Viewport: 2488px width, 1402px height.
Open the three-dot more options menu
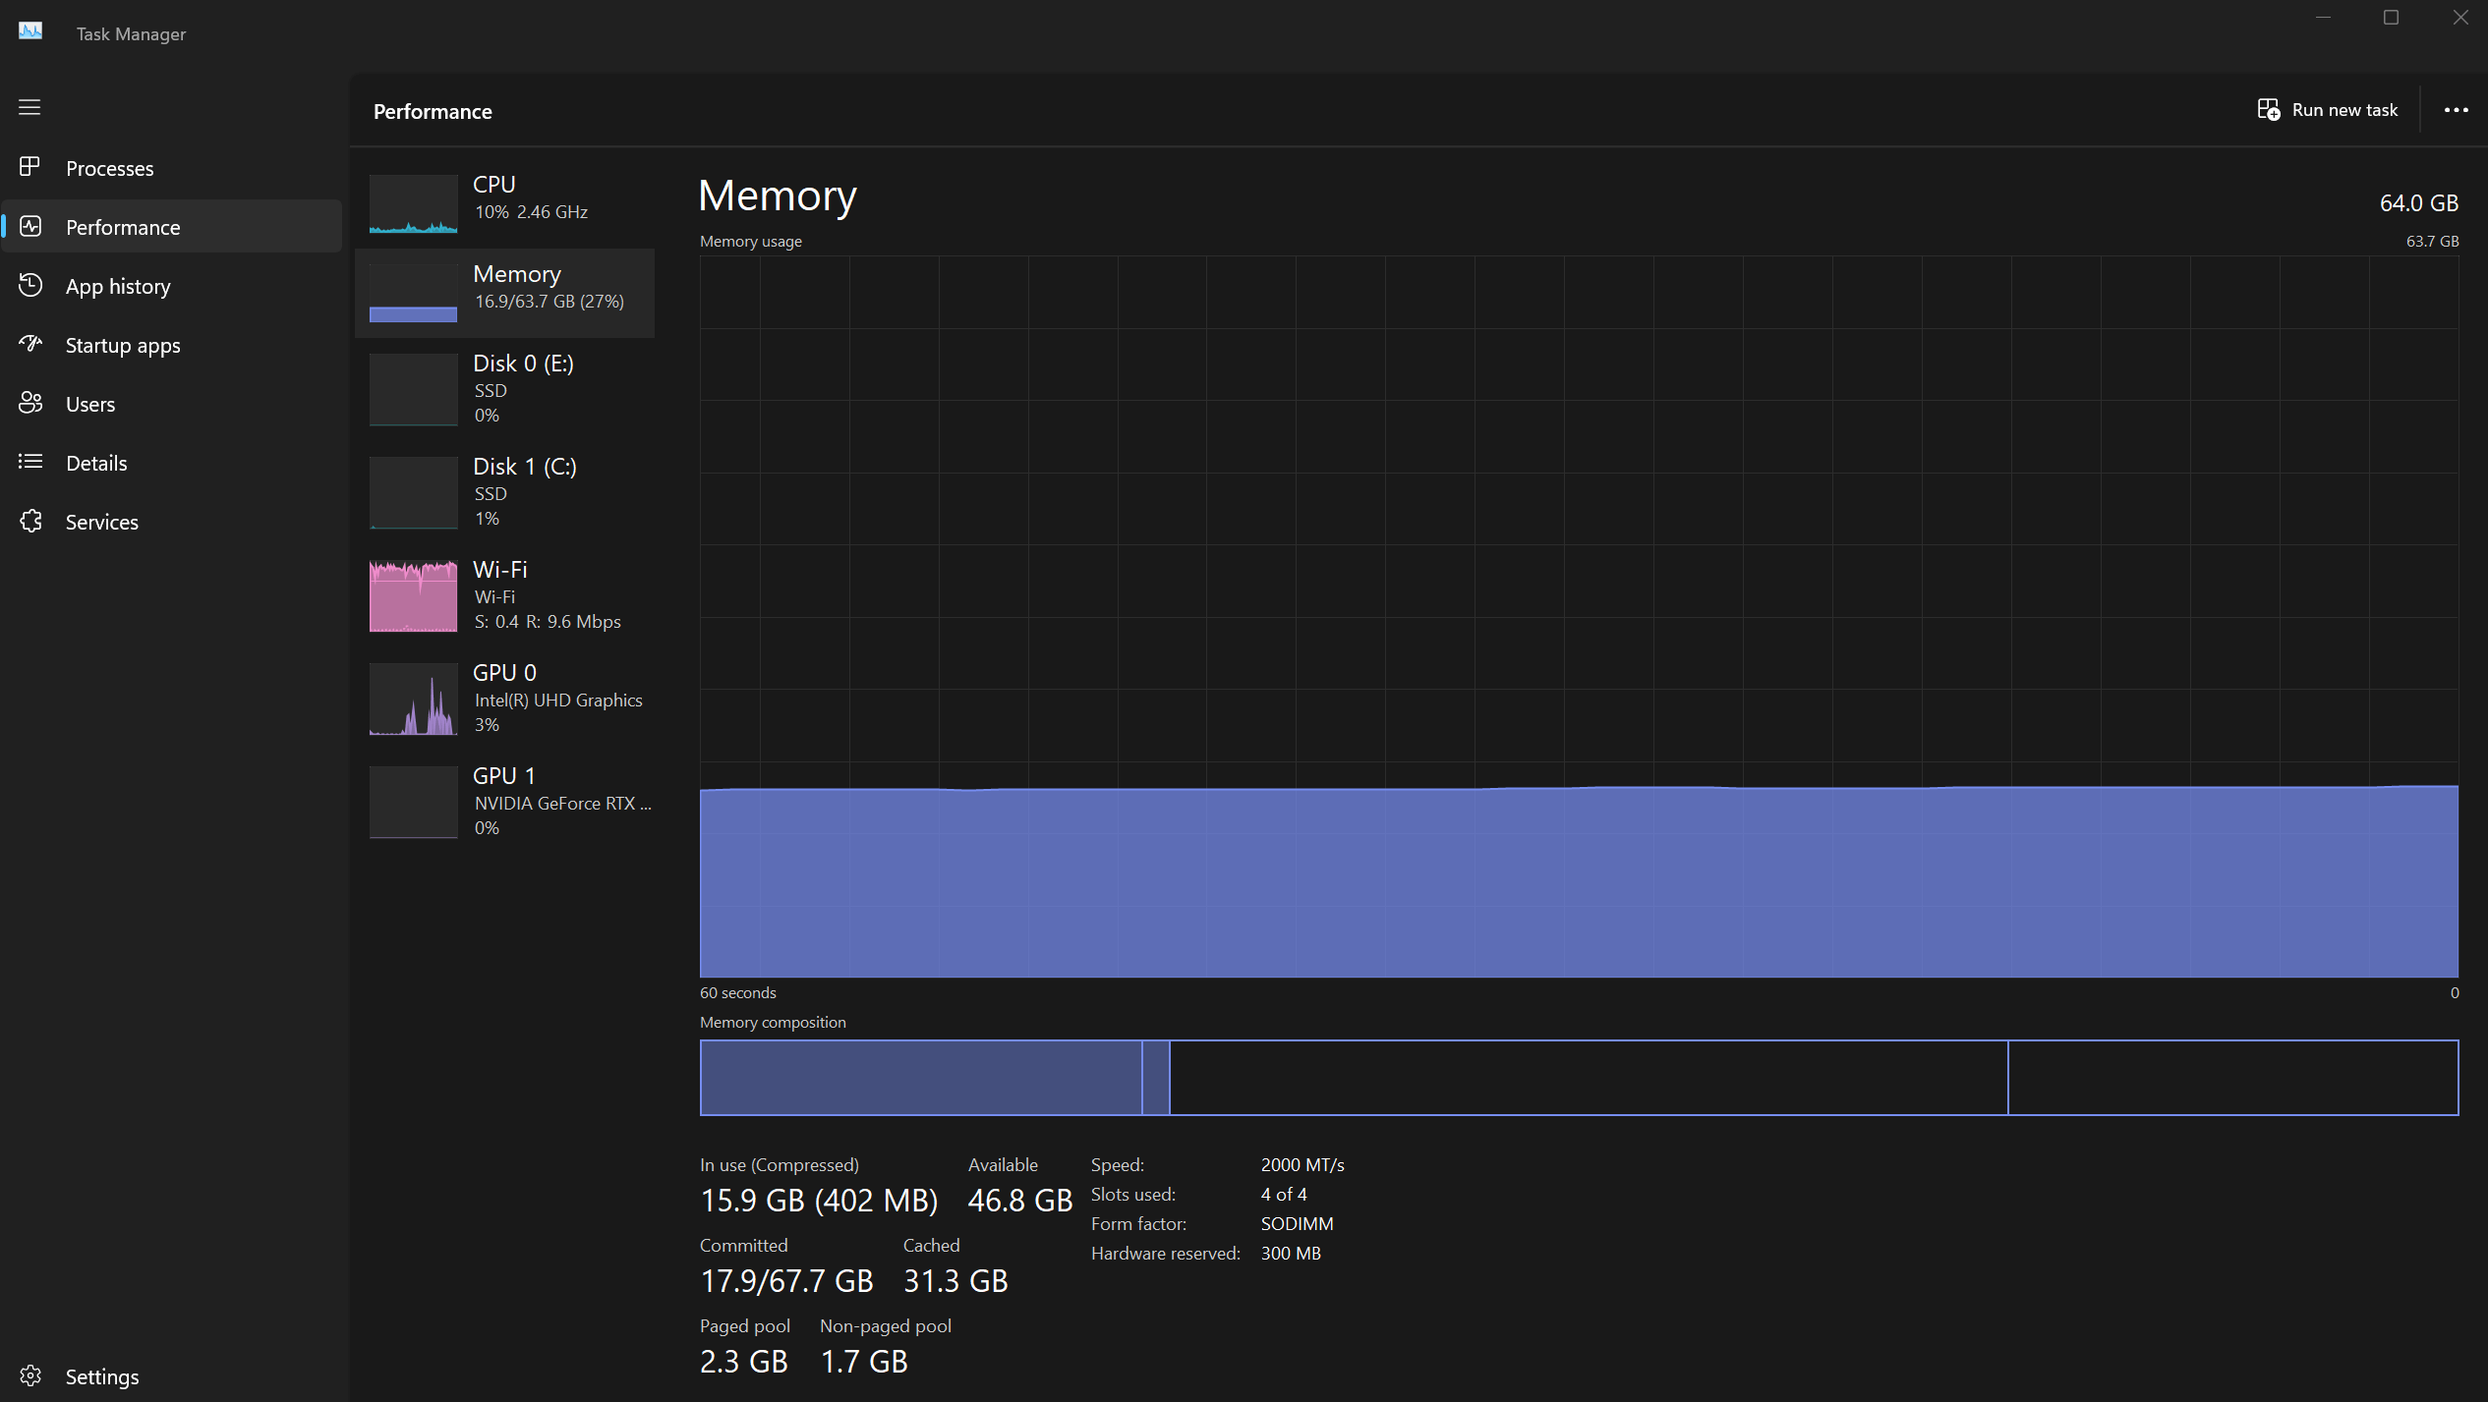(x=2456, y=110)
